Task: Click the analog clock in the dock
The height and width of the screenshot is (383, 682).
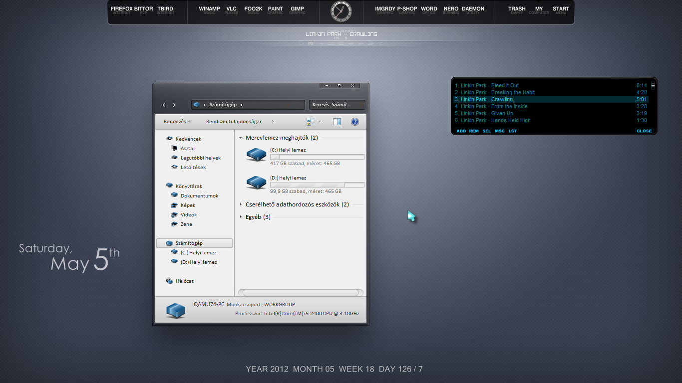Action: pyautogui.click(x=341, y=11)
